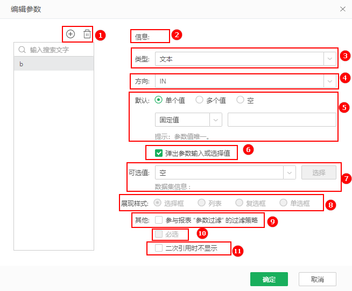The height and width of the screenshot is (291, 352).
Task: Select the 多个值 radio button
Action: (x=199, y=100)
